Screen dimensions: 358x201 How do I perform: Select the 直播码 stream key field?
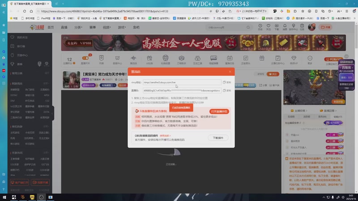pyautogui.click(x=182, y=91)
